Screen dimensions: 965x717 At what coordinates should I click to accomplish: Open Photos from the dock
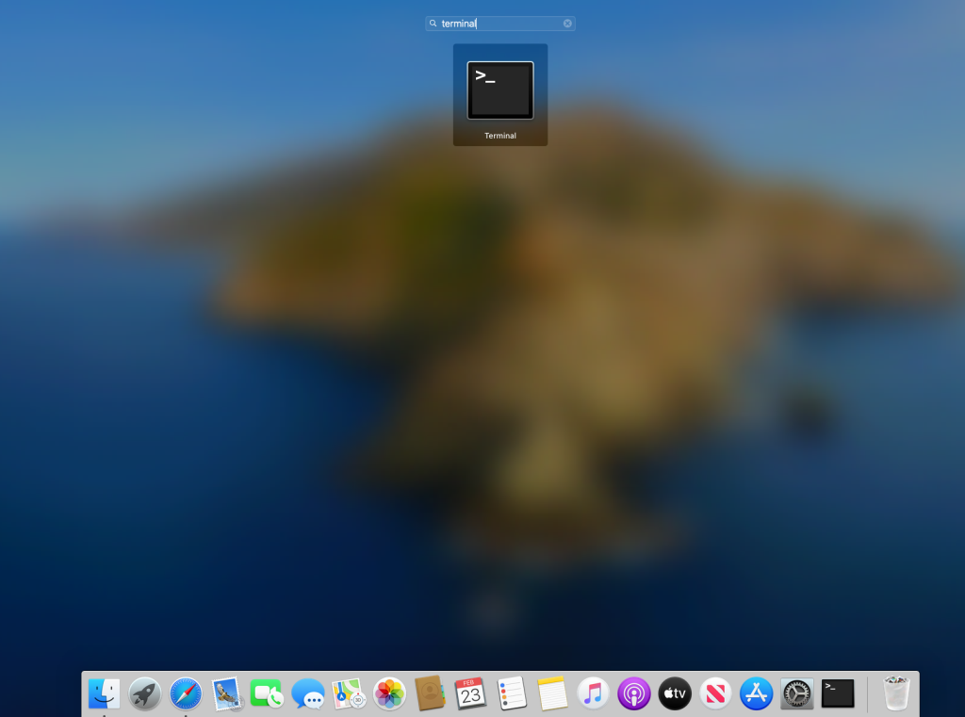pyautogui.click(x=389, y=694)
